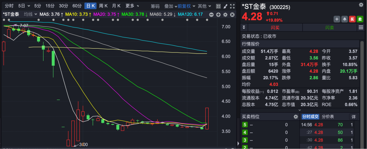
Task: Remove the MA indicator with X icon
Action: tap(232, 14)
